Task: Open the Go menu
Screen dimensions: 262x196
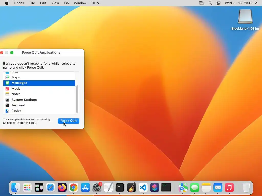Action: tap(67, 3)
